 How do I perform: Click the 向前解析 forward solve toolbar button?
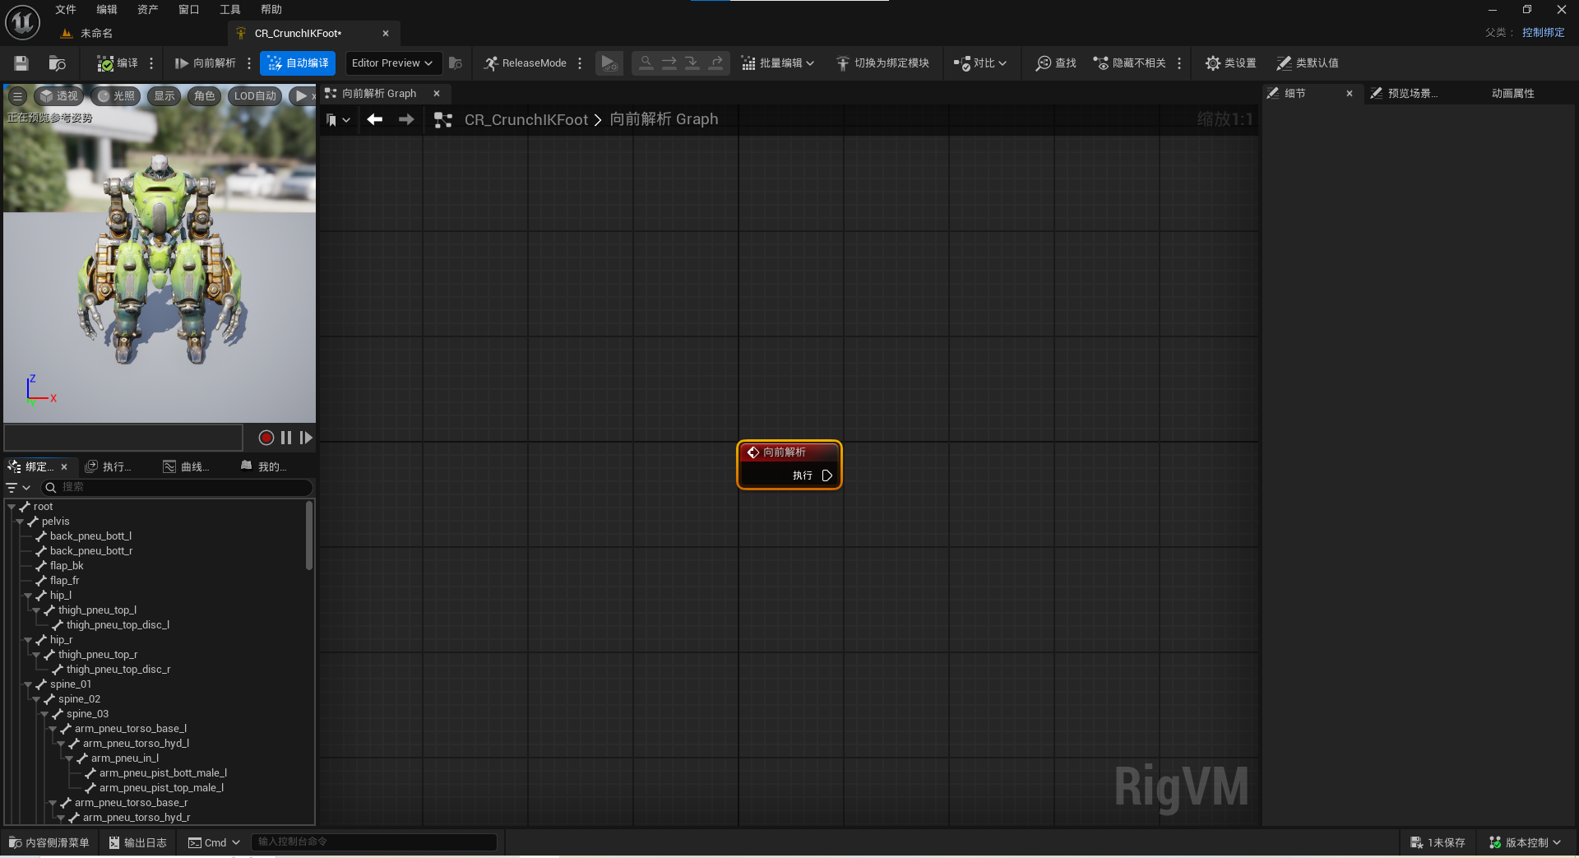tap(206, 63)
